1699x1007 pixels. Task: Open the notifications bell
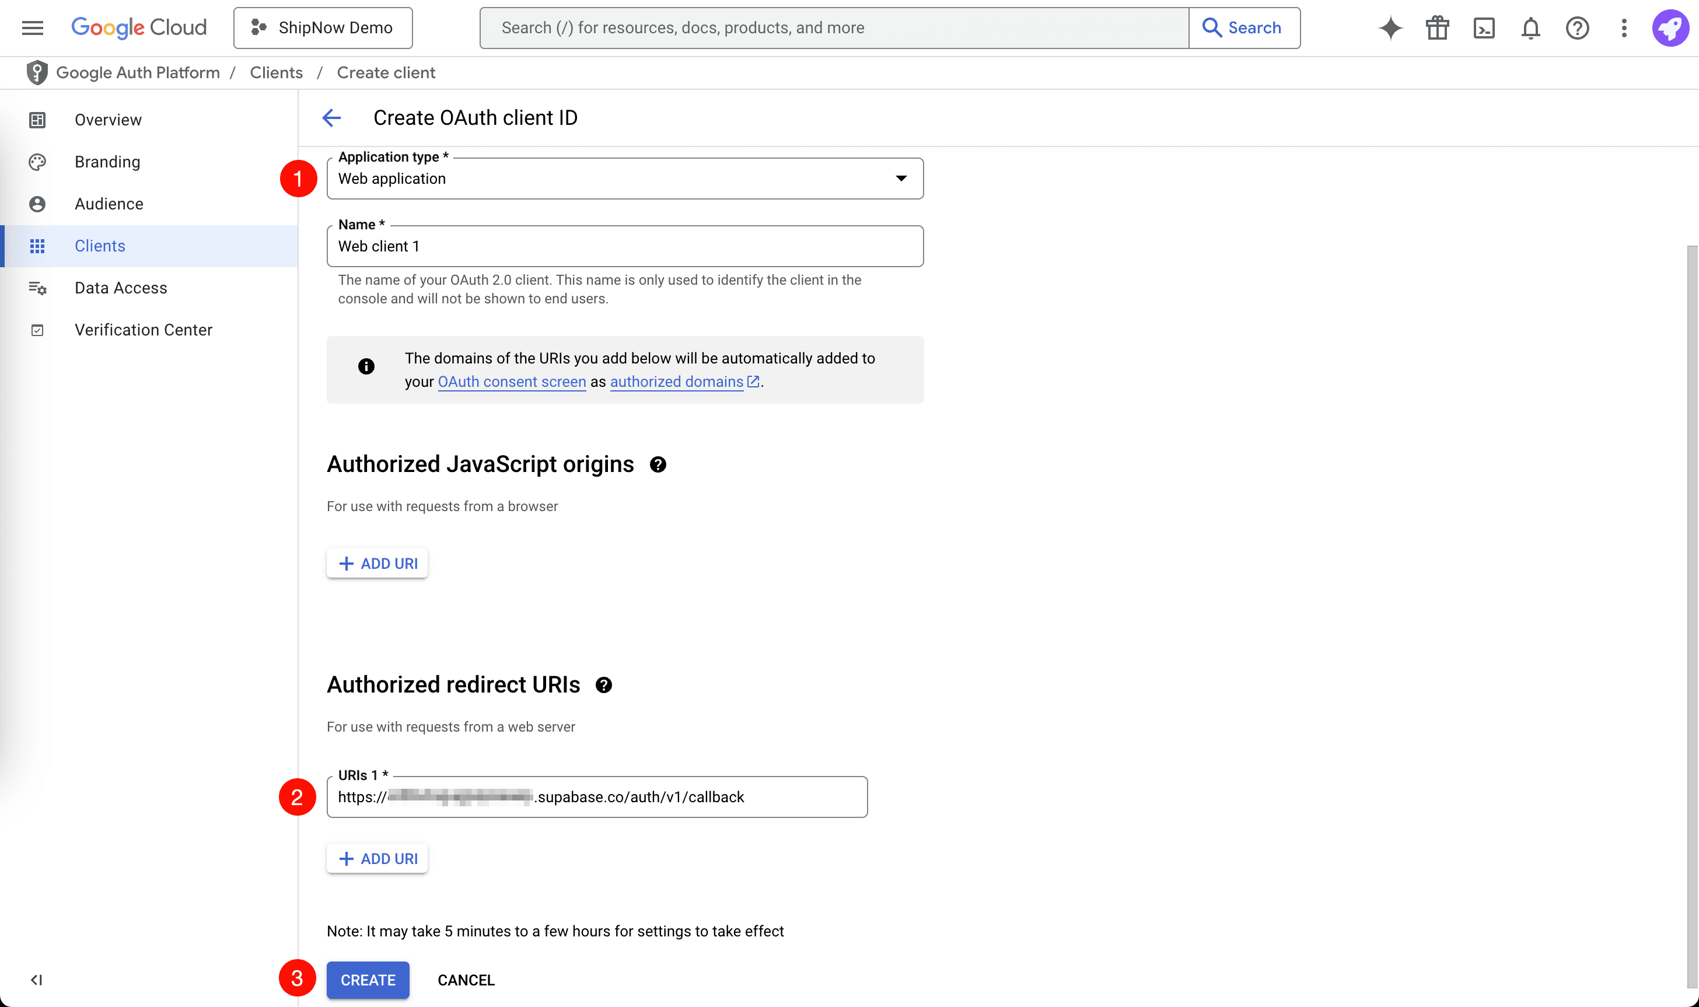tap(1530, 28)
